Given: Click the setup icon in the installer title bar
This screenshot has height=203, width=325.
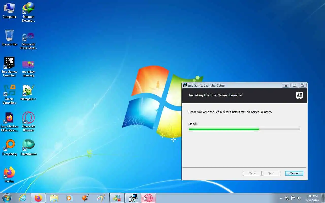Looking at the screenshot, I should pos(185,85).
